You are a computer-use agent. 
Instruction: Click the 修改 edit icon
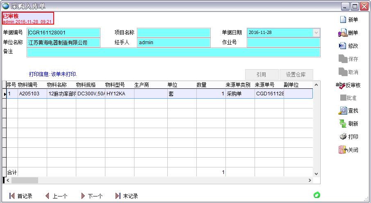pos(343,46)
